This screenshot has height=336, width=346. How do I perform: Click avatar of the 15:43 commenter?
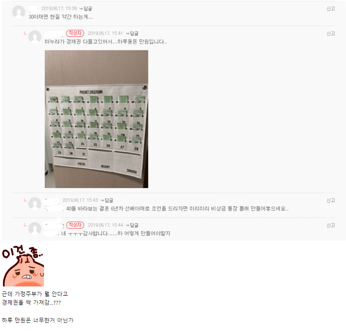pos(35,203)
